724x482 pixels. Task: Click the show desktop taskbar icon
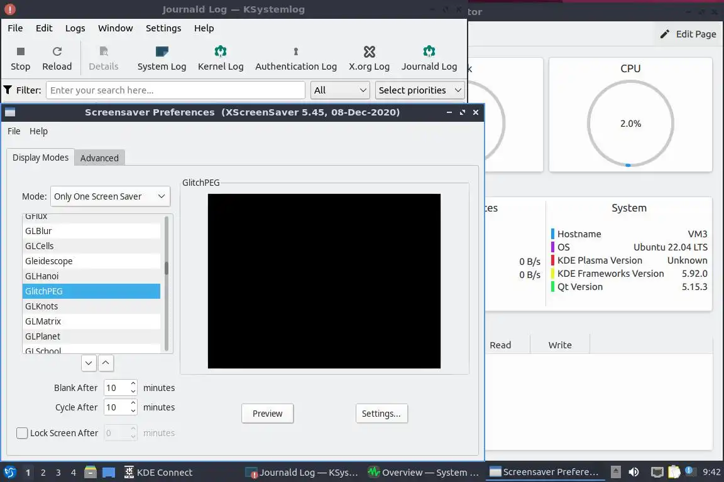tap(109, 473)
